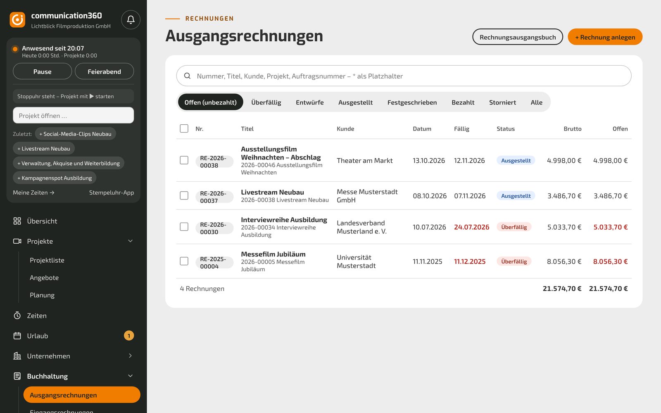Open the notifications bell

click(x=131, y=19)
